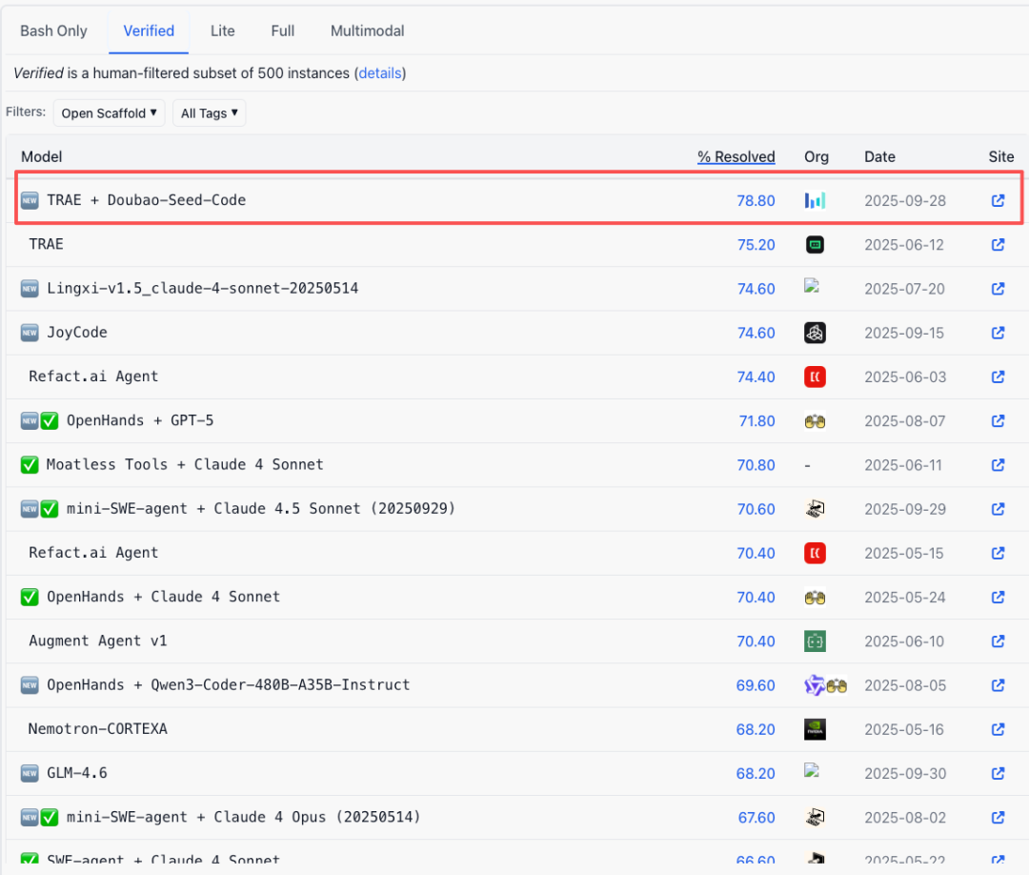Sort by % Resolved column header

click(x=736, y=157)
